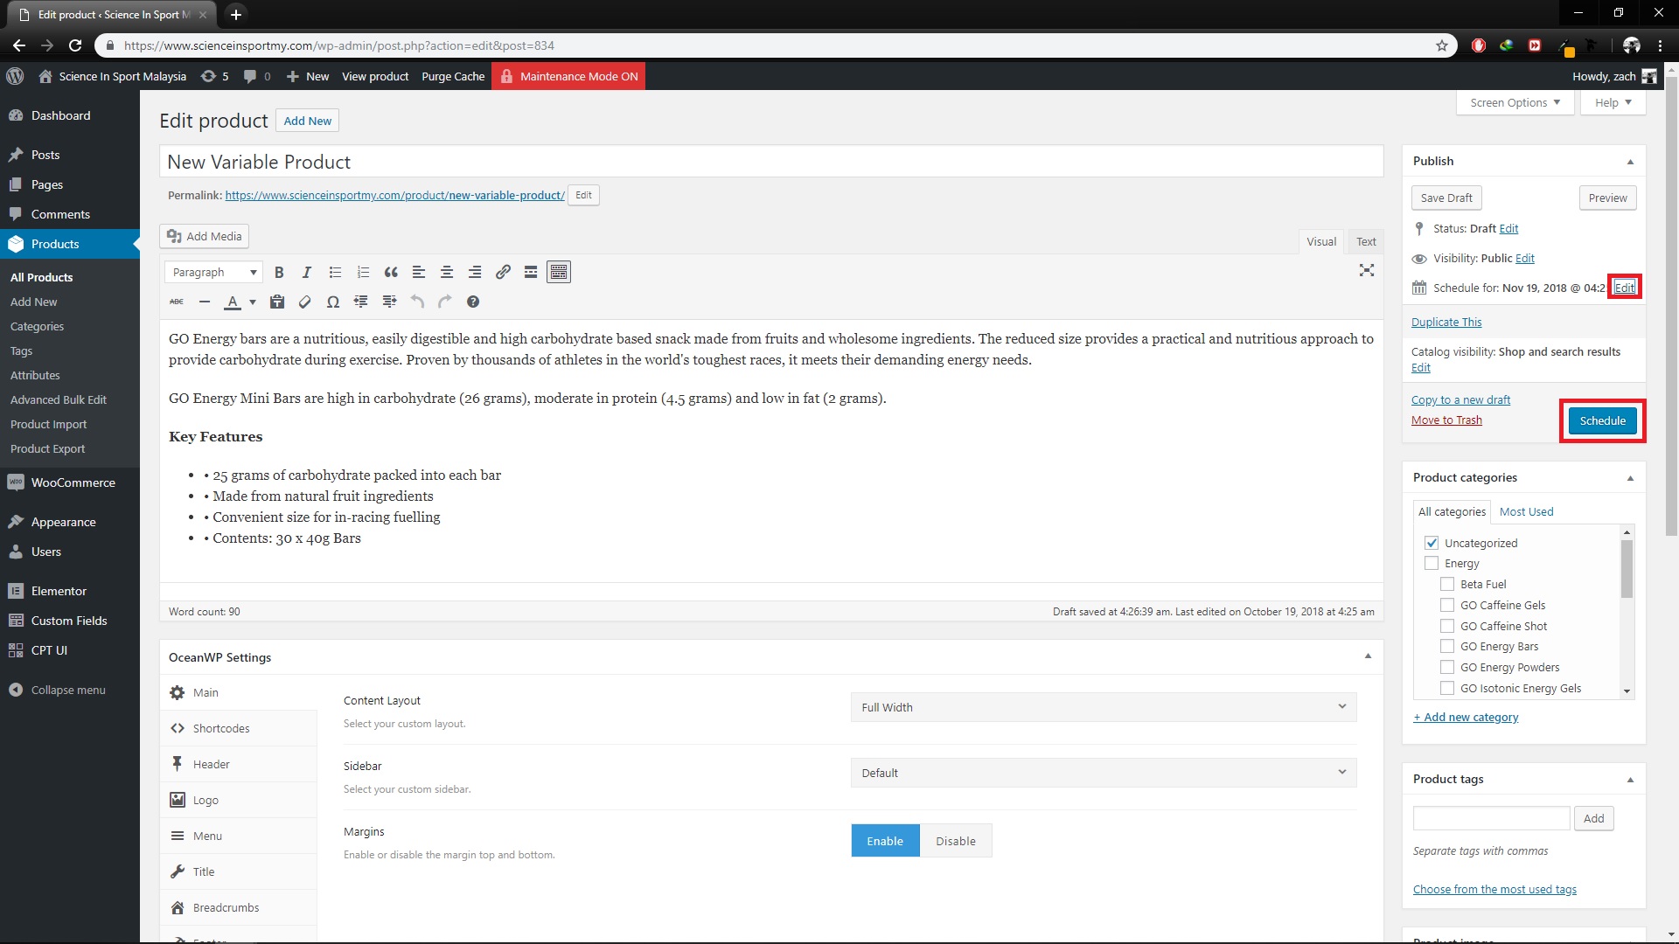Open Shortcodes section in OceanWP Settings
Screen dimensions: 1679x944
pos(238,728)
